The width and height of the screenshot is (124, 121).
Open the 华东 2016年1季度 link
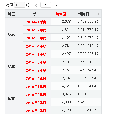pyautogui.click(x=36, y=22)
